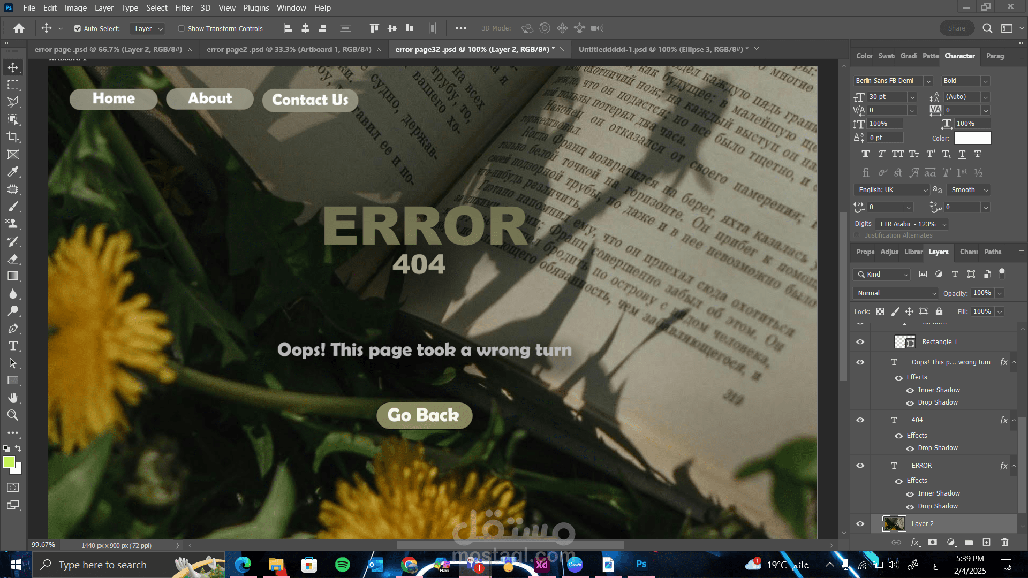Open the Bold font style dropdown
This screenshot has height=578, width=1028.
pos(985,81)
